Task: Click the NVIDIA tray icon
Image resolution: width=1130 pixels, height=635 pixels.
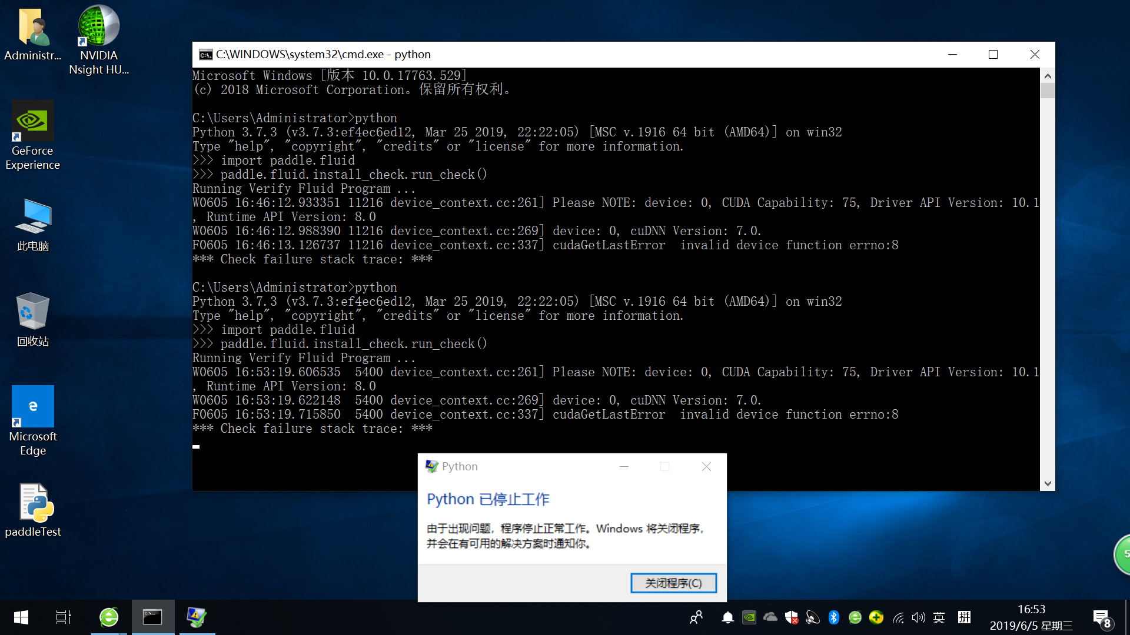Action: click(x=749, y=617)
